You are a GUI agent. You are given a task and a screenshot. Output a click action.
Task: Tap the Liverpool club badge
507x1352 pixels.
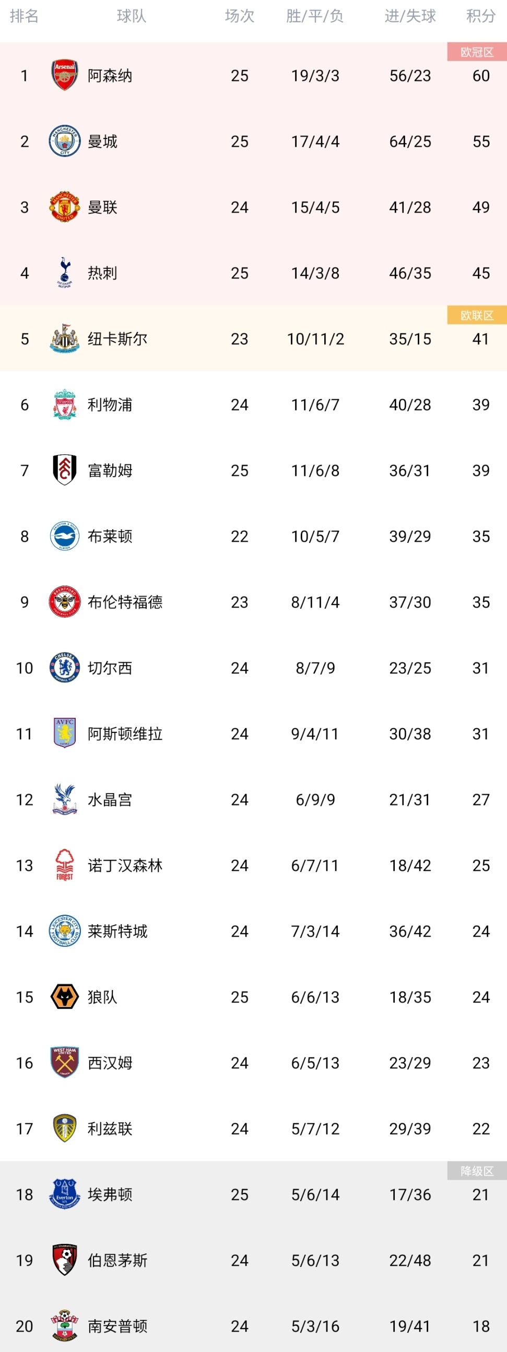[65, 404]
